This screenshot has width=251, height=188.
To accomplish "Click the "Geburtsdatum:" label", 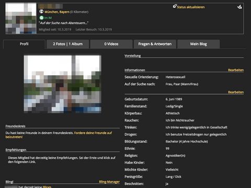I will tap(136, 99).
